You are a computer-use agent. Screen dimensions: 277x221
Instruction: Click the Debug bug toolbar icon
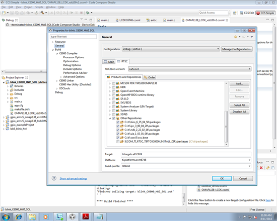point(88,13)
